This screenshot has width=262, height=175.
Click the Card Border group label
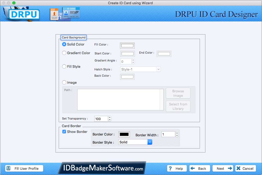point(71,126)
